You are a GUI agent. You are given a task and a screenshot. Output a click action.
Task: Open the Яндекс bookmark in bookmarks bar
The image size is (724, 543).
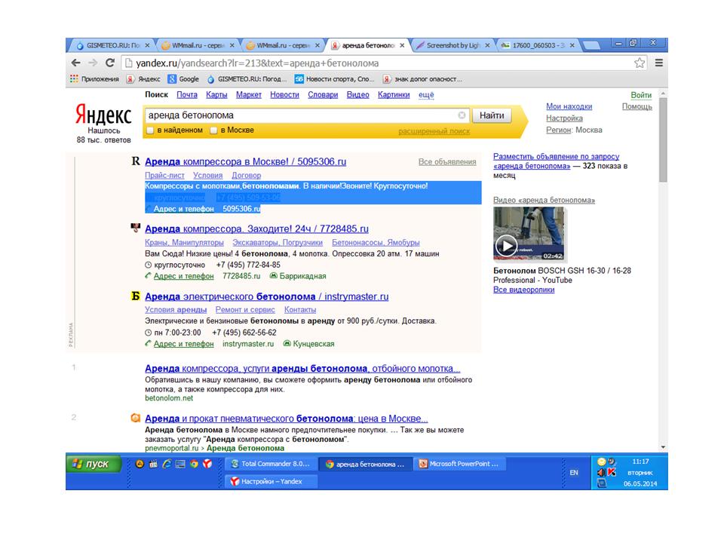(143, 79)
